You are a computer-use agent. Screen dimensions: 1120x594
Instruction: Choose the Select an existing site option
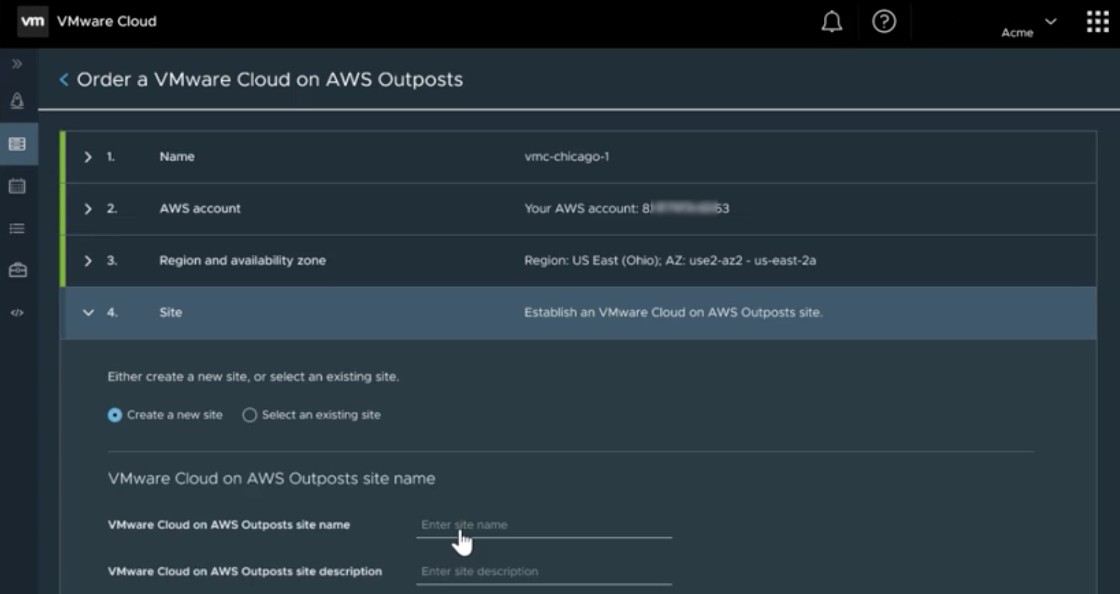click(x=249, y=415)
